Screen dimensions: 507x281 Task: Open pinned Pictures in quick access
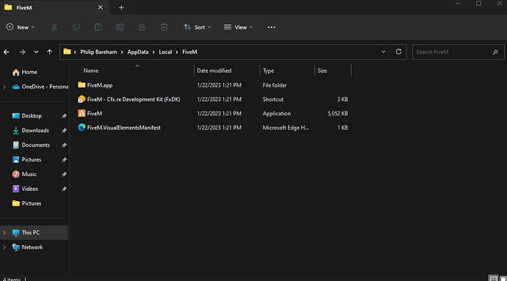pyautogui.click(x=32, y=160)
